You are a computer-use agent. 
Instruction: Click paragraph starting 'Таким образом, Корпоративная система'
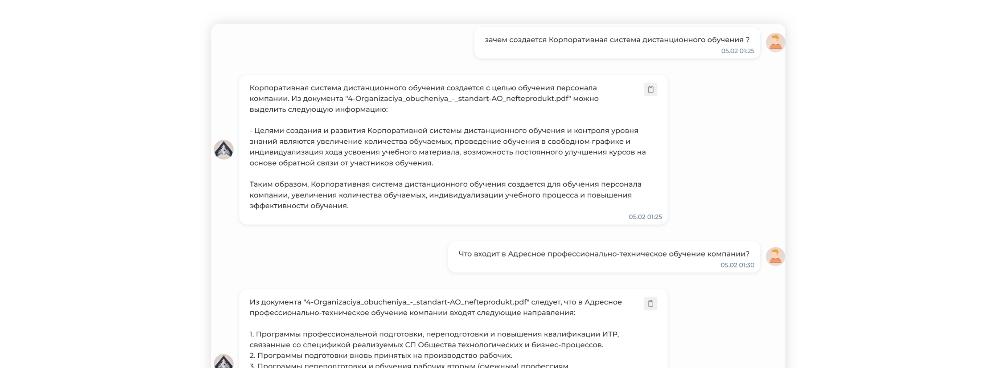[446, 195]
